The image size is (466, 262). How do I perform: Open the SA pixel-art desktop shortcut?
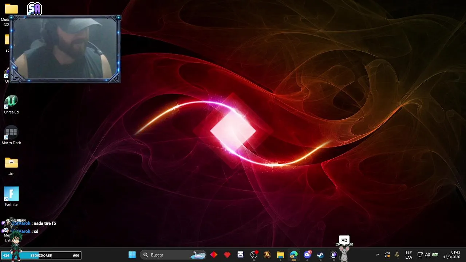coord(35,8)
